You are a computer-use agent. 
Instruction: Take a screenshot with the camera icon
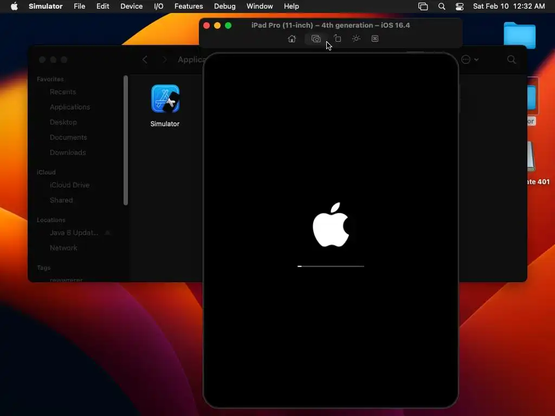(316, 38)
